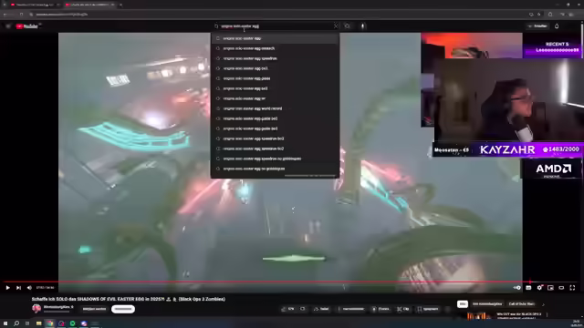Click the white subscribe pill button
Image resolution: width=584 pixels, height=328 pixels.
pos(123,309)
